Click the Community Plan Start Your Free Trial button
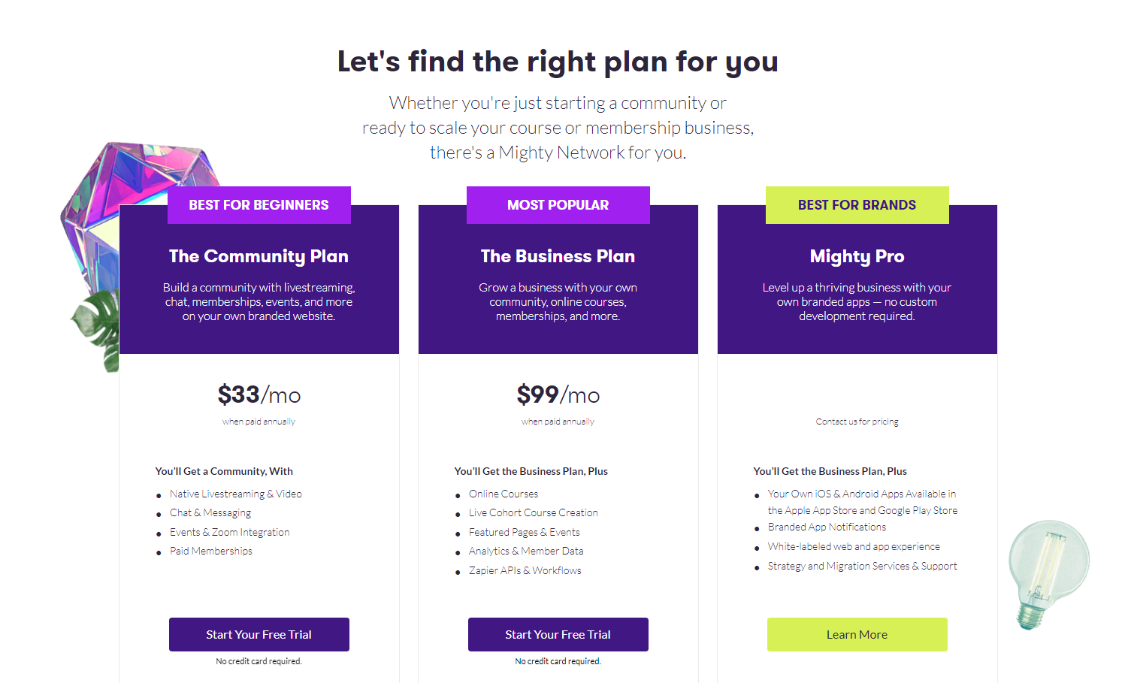This screenshot has height=683, width=1131. (x=259, y=634)
